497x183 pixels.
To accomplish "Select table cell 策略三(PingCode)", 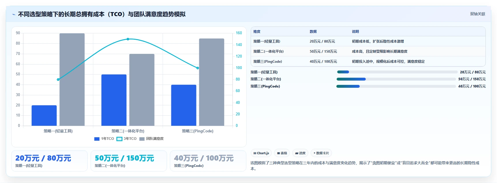I will pyautogui.click(x=268, y=62).
